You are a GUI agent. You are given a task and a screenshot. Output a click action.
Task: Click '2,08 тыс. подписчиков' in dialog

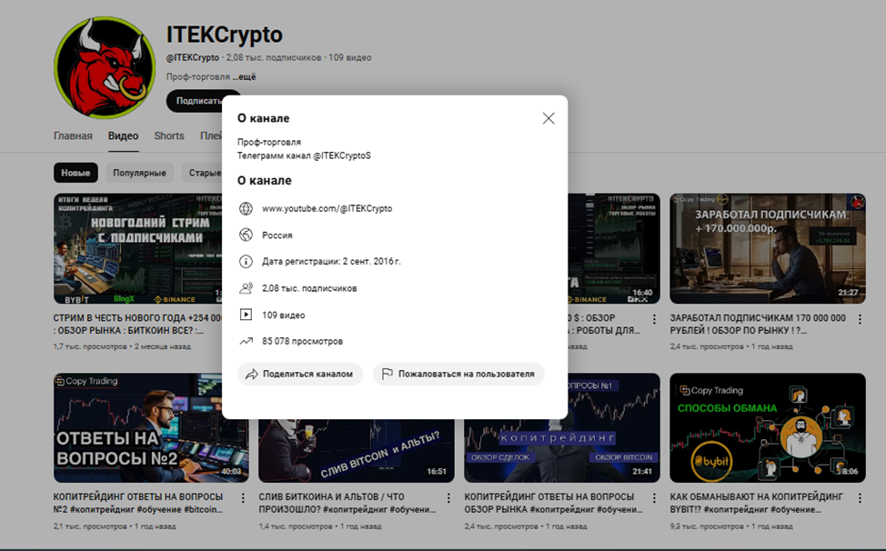click(x=309, y=288)
